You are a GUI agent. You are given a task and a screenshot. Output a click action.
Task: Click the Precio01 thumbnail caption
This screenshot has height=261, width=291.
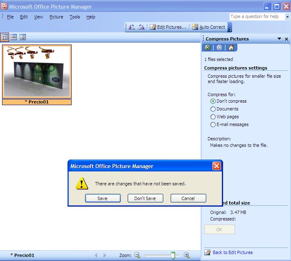37,102
